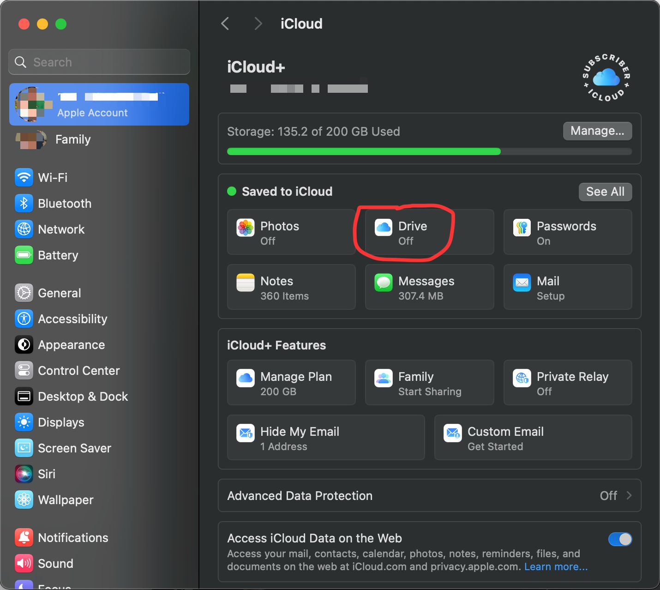Click the Mail envelope icon
Screen dimensions: 660x590
(522, 283)
